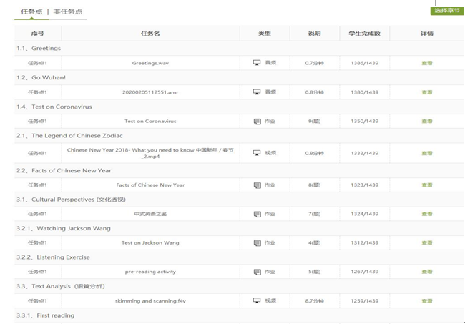Click the audio icon for 20200205112551.amr
Image resolution: width=465 pixels, height=329 pixels.
coord(257,92)
